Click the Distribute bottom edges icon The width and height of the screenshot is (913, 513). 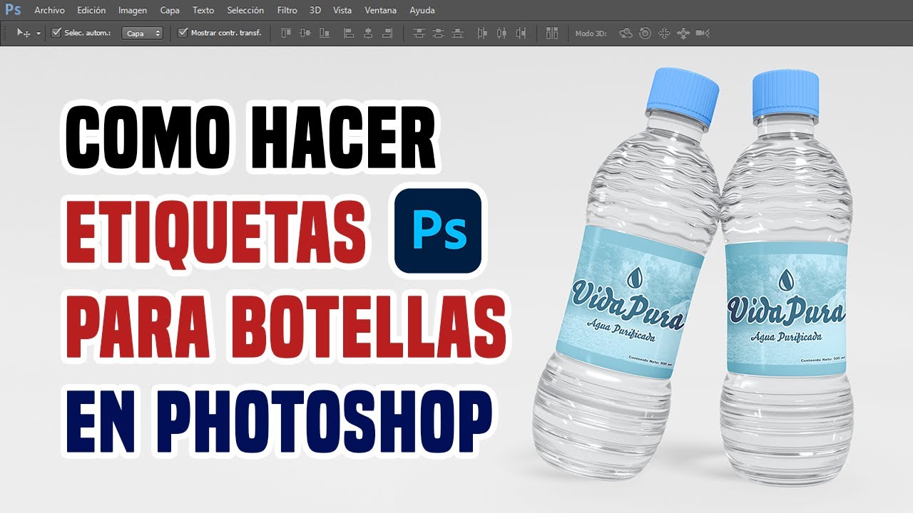[x=457, y=33]
